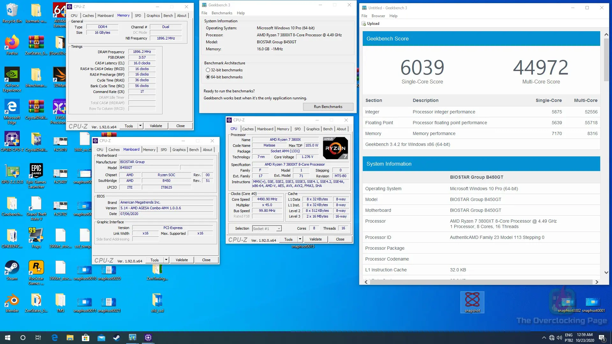Launch CPUID CPU-Z desktop shortcut
This screenshot has width=612, height=344.
(x=12, y=141)
